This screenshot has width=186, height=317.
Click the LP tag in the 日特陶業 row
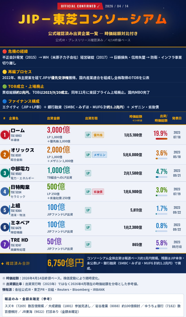[x=88, y=192]
